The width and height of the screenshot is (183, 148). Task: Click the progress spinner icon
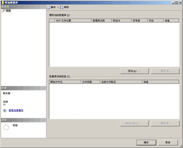(x=6, y=127)
